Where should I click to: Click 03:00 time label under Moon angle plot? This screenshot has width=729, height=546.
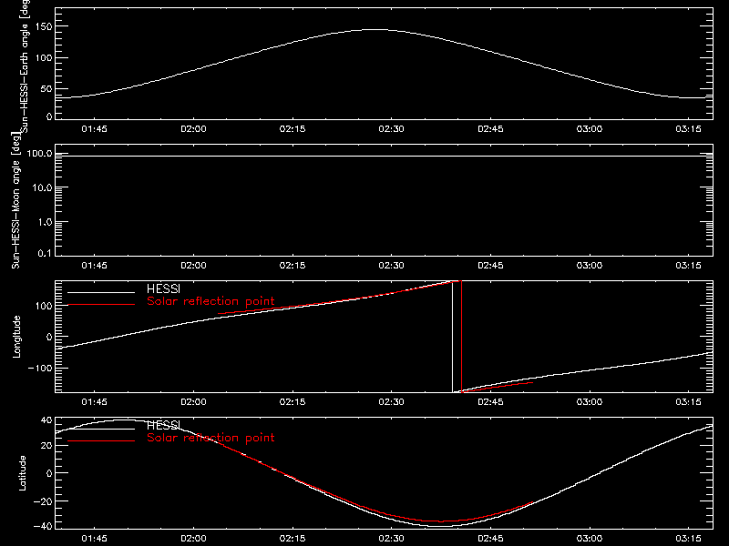coord(590,266)
